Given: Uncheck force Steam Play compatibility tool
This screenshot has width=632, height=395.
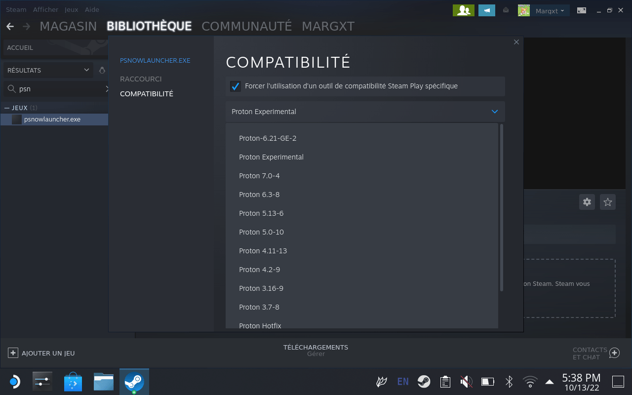Looking at the screenshot, I should [236, 86].
